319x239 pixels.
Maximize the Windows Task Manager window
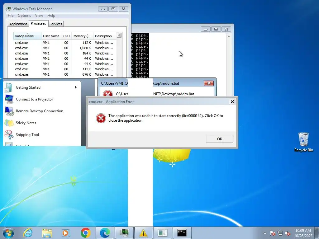[x=113, y=9]
